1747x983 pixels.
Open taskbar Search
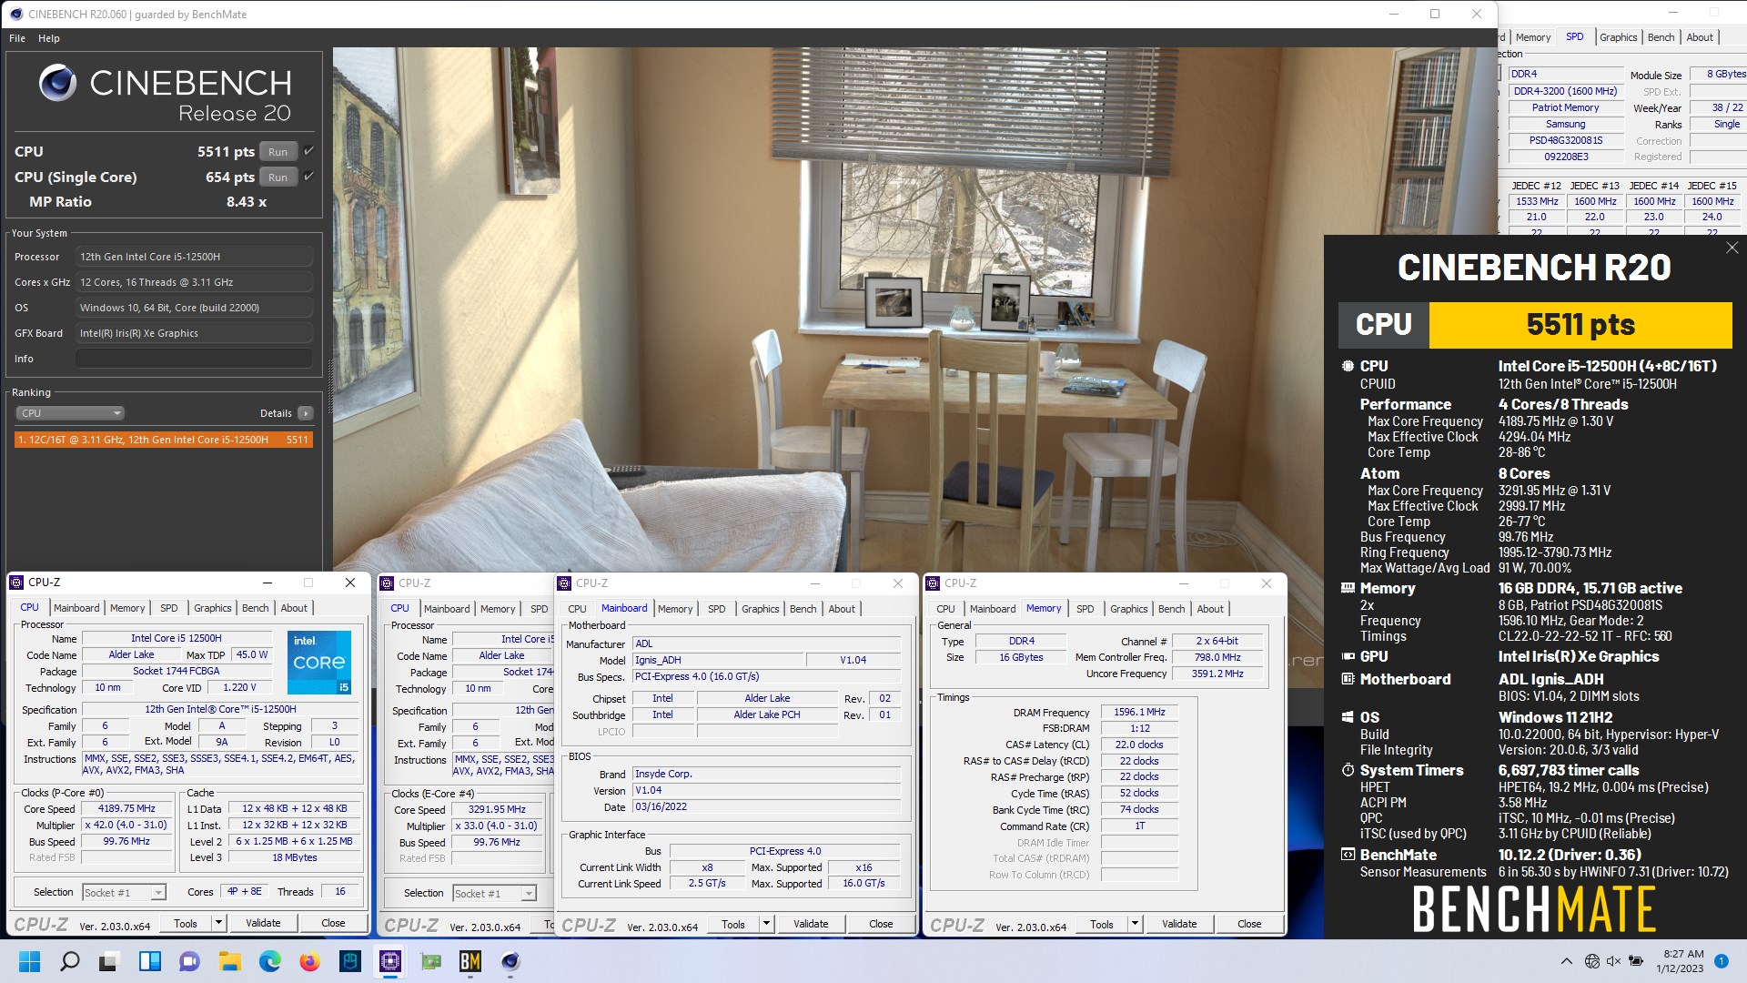(x=69, y=961)
